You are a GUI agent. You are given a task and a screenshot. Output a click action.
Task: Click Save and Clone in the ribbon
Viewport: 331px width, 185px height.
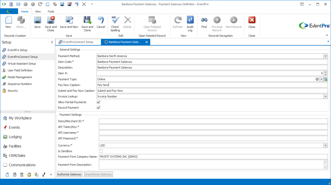tap(87, 24)
